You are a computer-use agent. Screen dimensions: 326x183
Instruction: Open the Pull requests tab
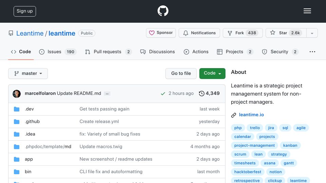(x=108, y=52)
